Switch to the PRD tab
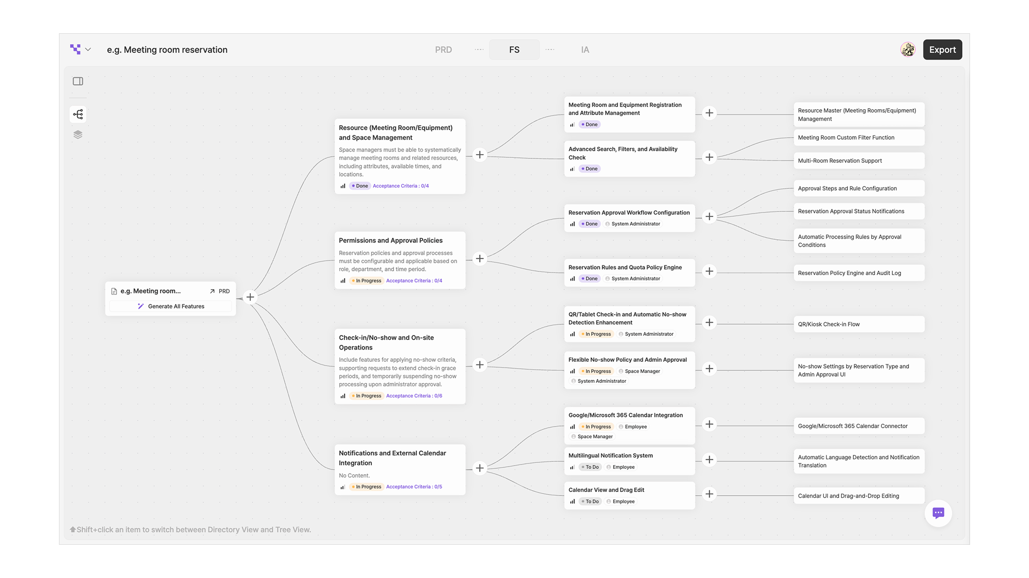Image resolution: width=1029 pixels, height=578 pixels. [x=443, y=50]
